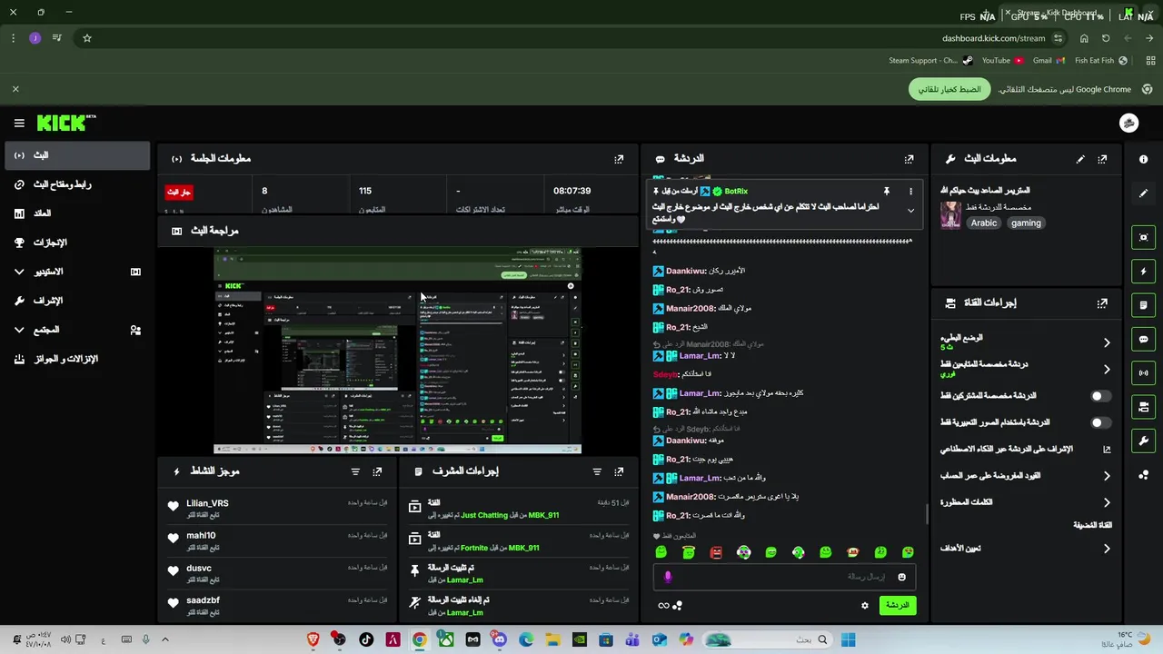Pop out the moderator actions panel
Image resolution: width=1163 pixels, height=654 pixels.
click(x=619, y=471)
